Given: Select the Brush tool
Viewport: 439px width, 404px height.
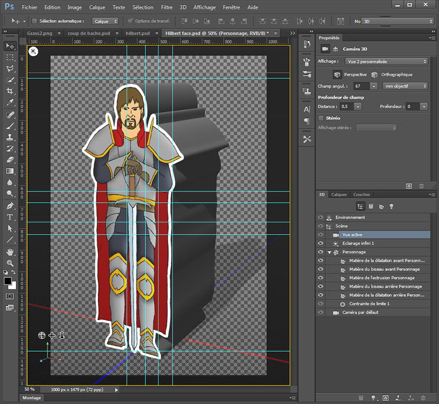Looking at the screenshot, I should [x=10, y=126].
